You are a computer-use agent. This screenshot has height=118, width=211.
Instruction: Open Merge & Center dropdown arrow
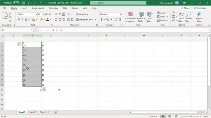pos(95,20)
